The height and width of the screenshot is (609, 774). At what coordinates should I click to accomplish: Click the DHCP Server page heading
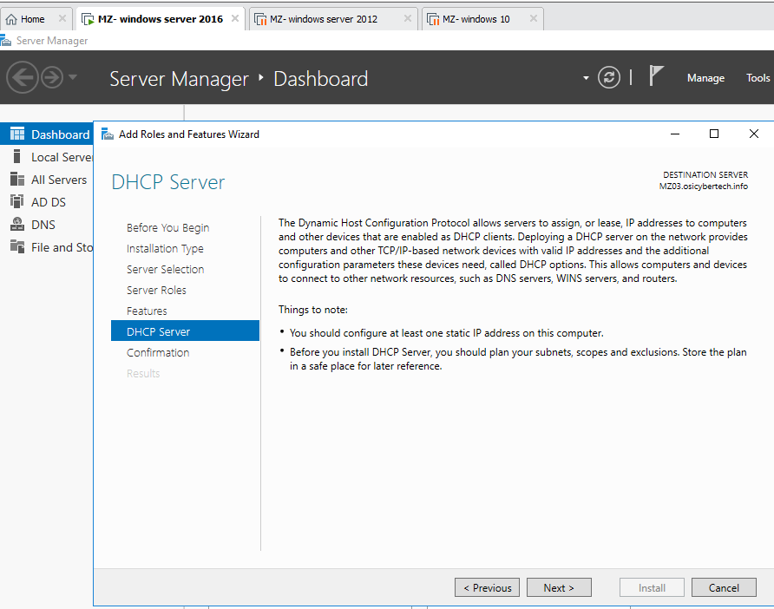pos(167,182)
